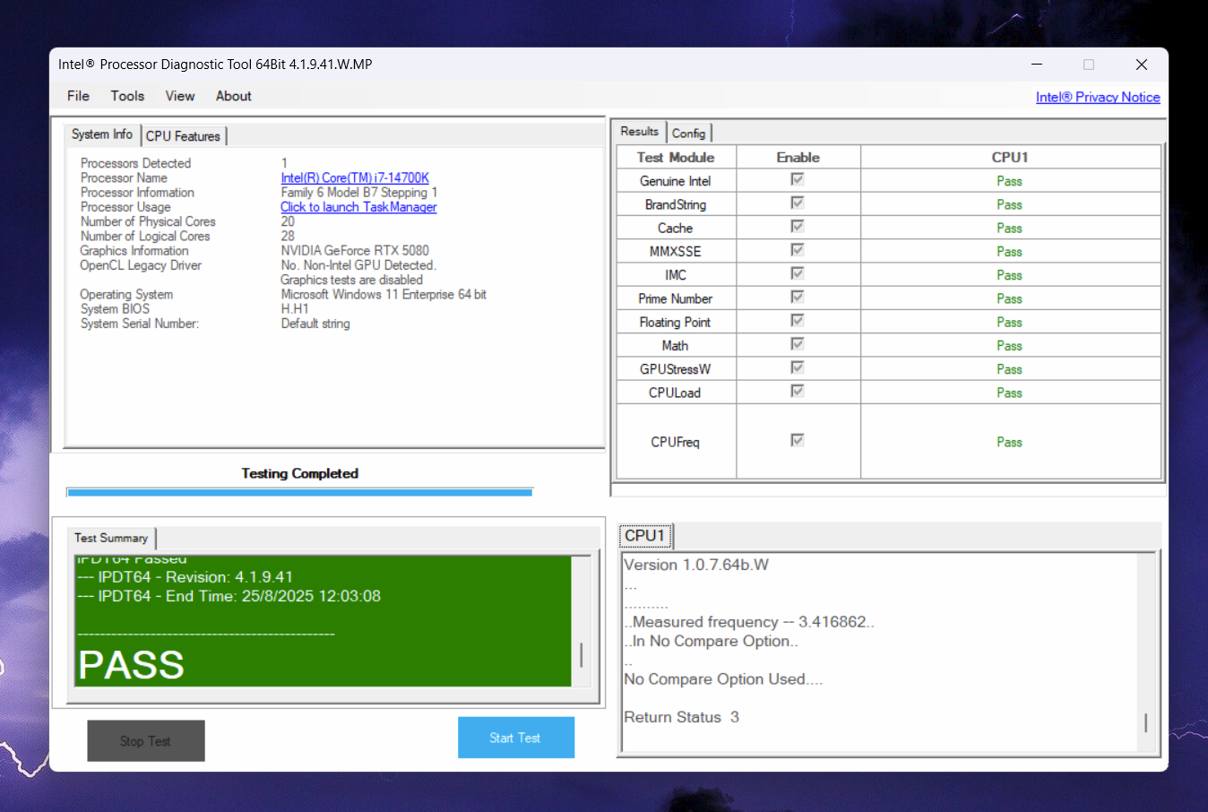Toggle the GPUStressW test checkbox
1208x812 pixels.
pos(798,367)
